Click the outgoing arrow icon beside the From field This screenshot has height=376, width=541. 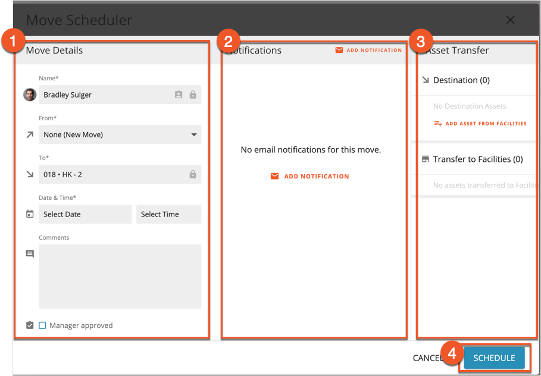(30, 134)
